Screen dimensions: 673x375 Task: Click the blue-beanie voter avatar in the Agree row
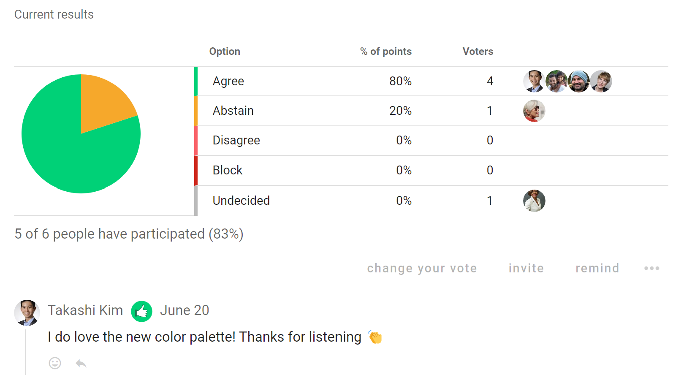[579, 81]
